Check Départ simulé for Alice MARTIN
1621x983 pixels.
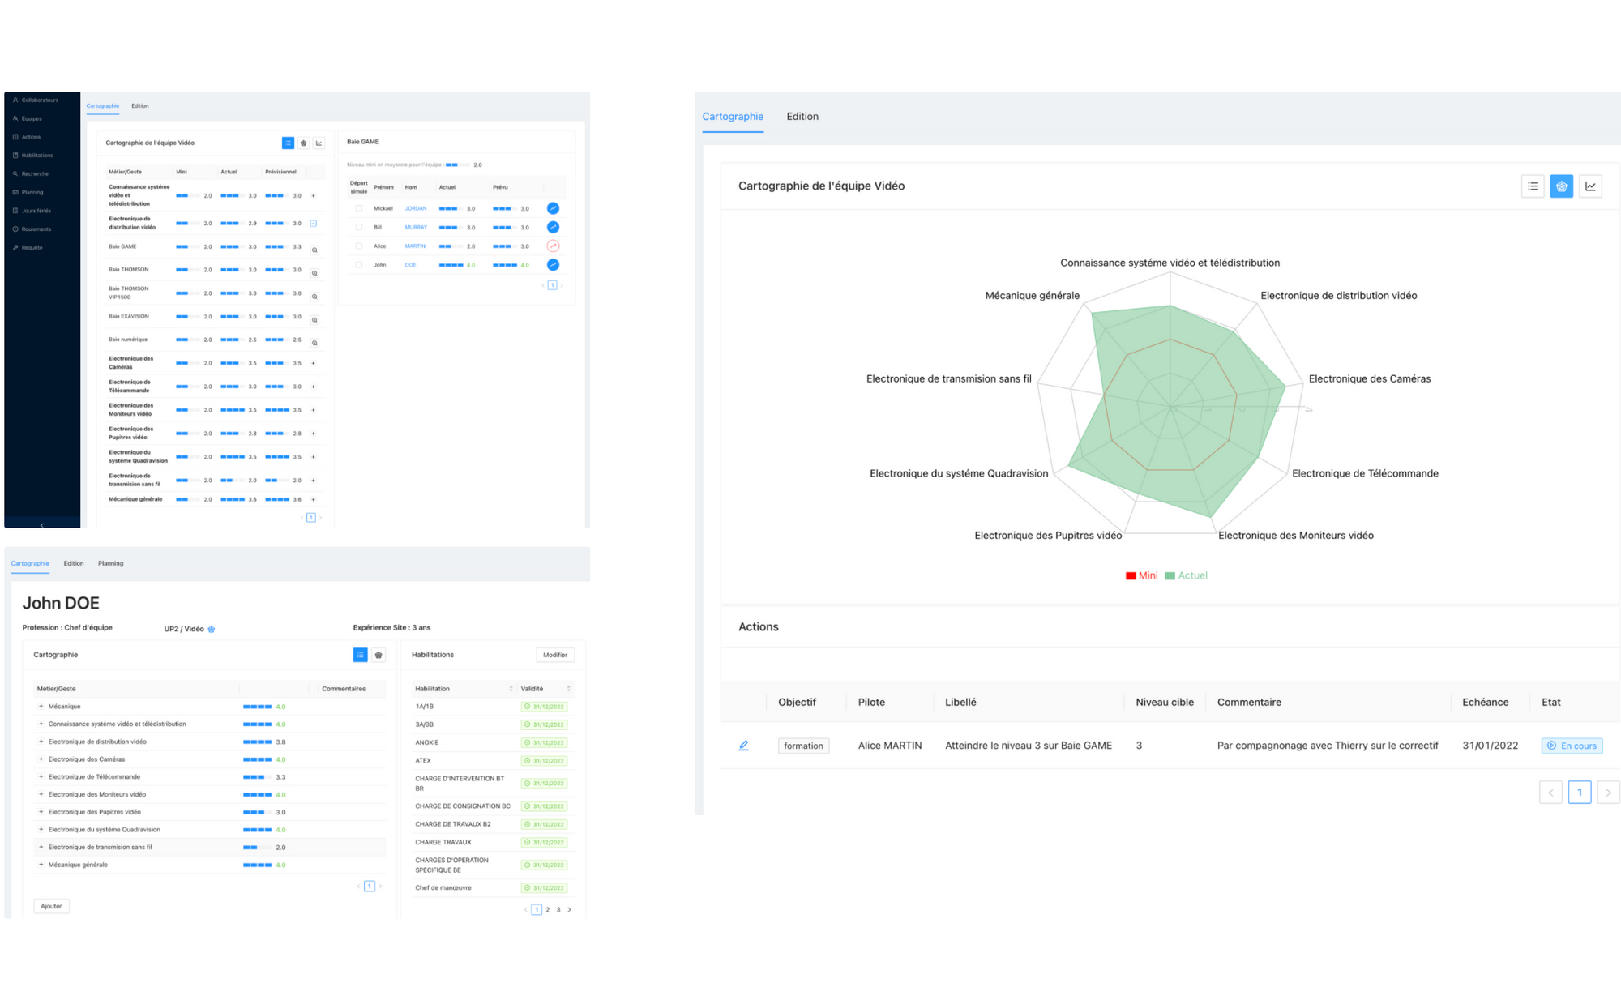(359, 246)
